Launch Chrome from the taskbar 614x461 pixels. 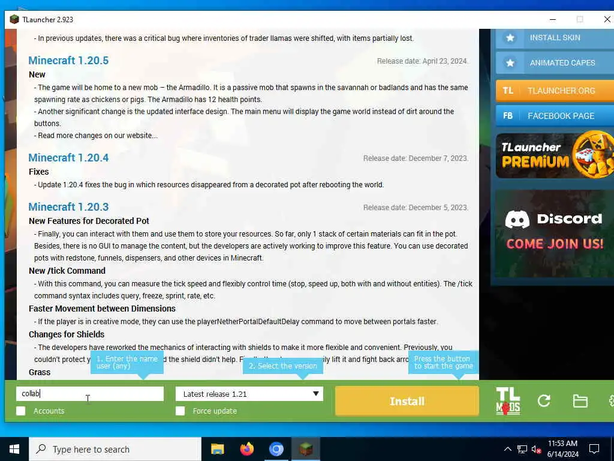click(x=276, y=449)
